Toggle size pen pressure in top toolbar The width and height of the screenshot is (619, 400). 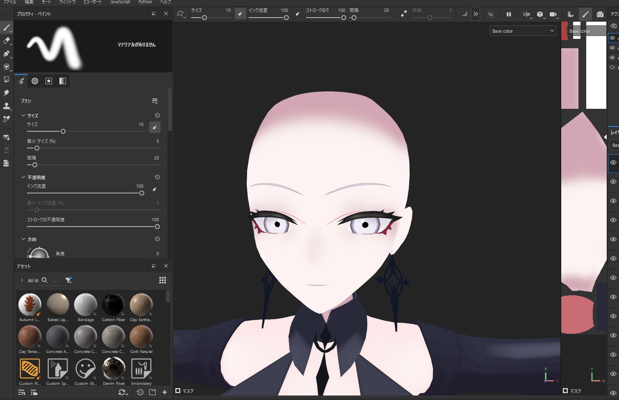pyautogui.click(x=240, y=13)
